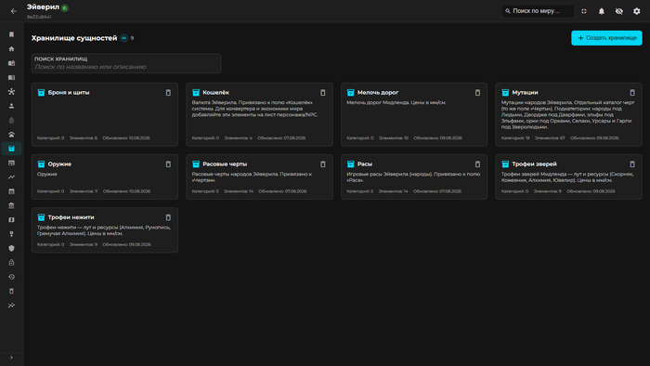The image size is (650, 366).
Task: Open the notifications bell
Action: pos(602,11)
